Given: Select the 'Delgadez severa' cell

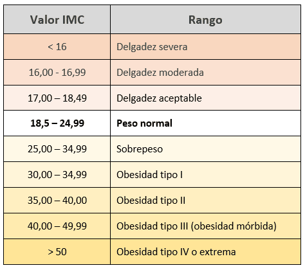Looking at the screenshot, I should tap(205, 47).
